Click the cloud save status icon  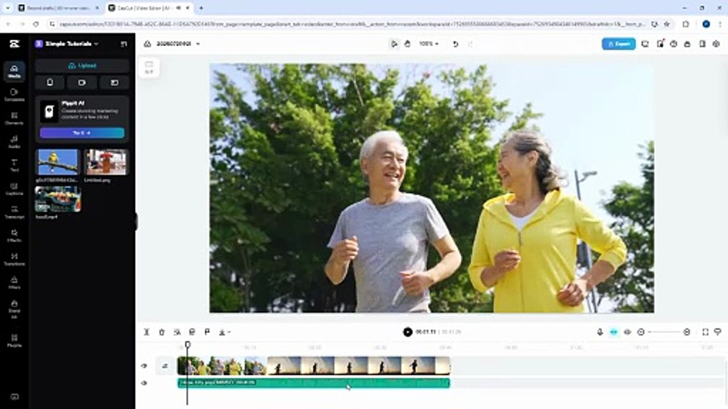pos(147,44)
